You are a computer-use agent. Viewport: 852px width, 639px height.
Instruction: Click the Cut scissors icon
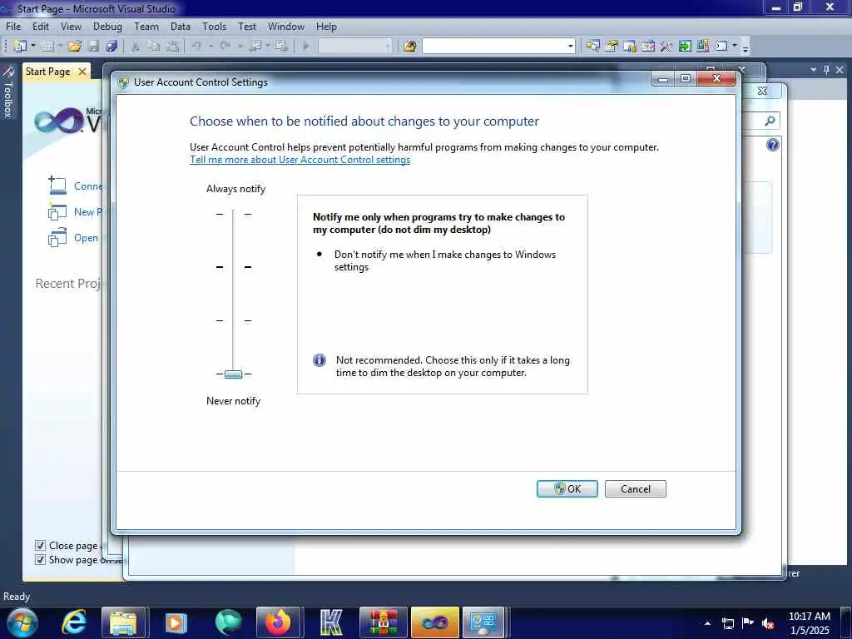pos(136,47)
